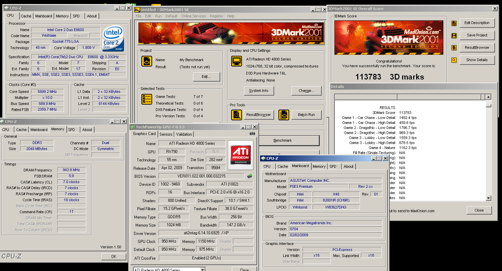This screenshot has height=271, width=502.
Task: Click the Edit... button in Project section
Action: (x=206, y=77)
